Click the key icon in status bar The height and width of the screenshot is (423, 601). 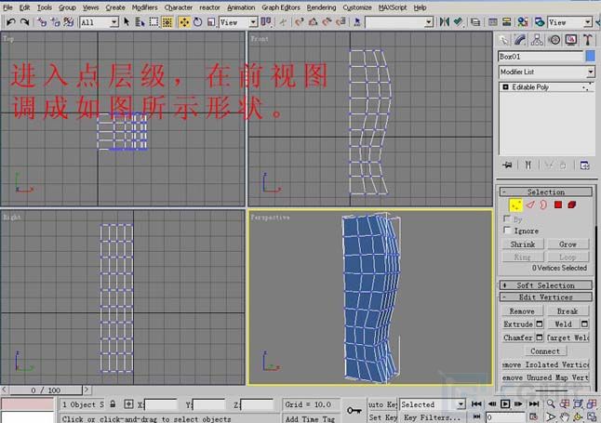(x=354, y=410)
